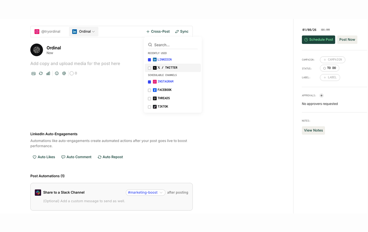Click the Post Now button

pyautogui.click(x=347, y=40)
